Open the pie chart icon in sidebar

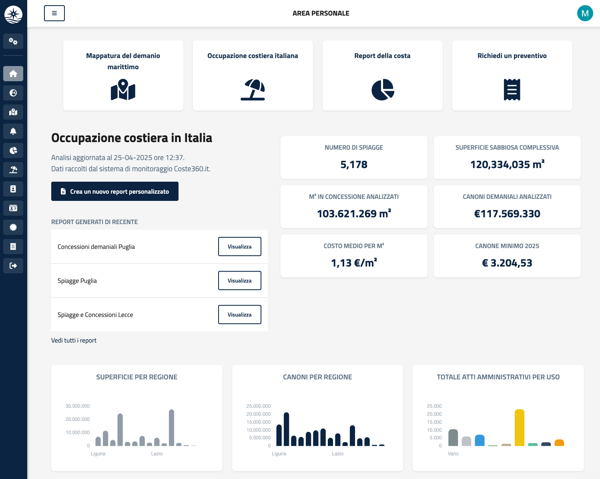(13, 150)
